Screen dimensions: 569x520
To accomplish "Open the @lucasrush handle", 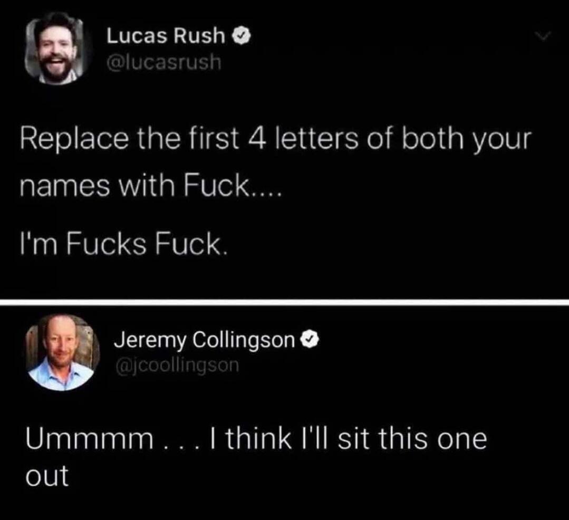I will point(163,62).
